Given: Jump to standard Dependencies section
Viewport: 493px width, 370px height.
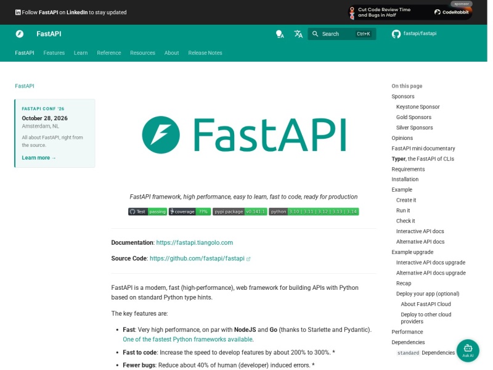Looking at the screenshot, I should [x=426, y=352].
